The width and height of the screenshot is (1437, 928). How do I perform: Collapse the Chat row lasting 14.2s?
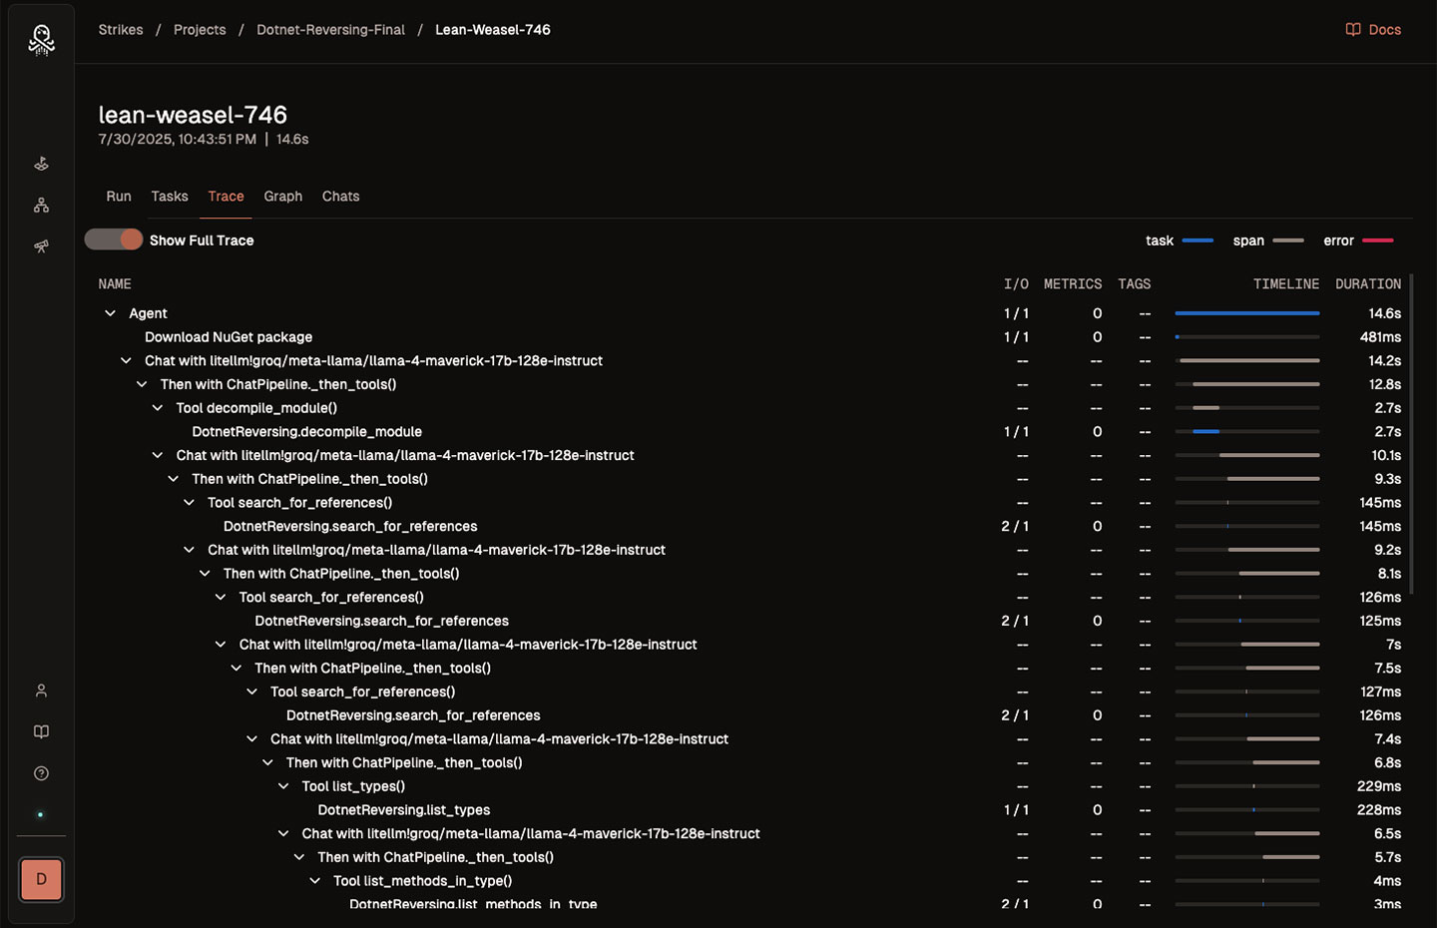(126, 360)
